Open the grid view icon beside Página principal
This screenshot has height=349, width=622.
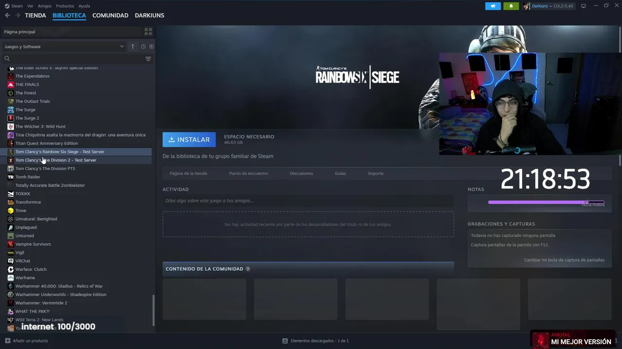click(148, 32)
